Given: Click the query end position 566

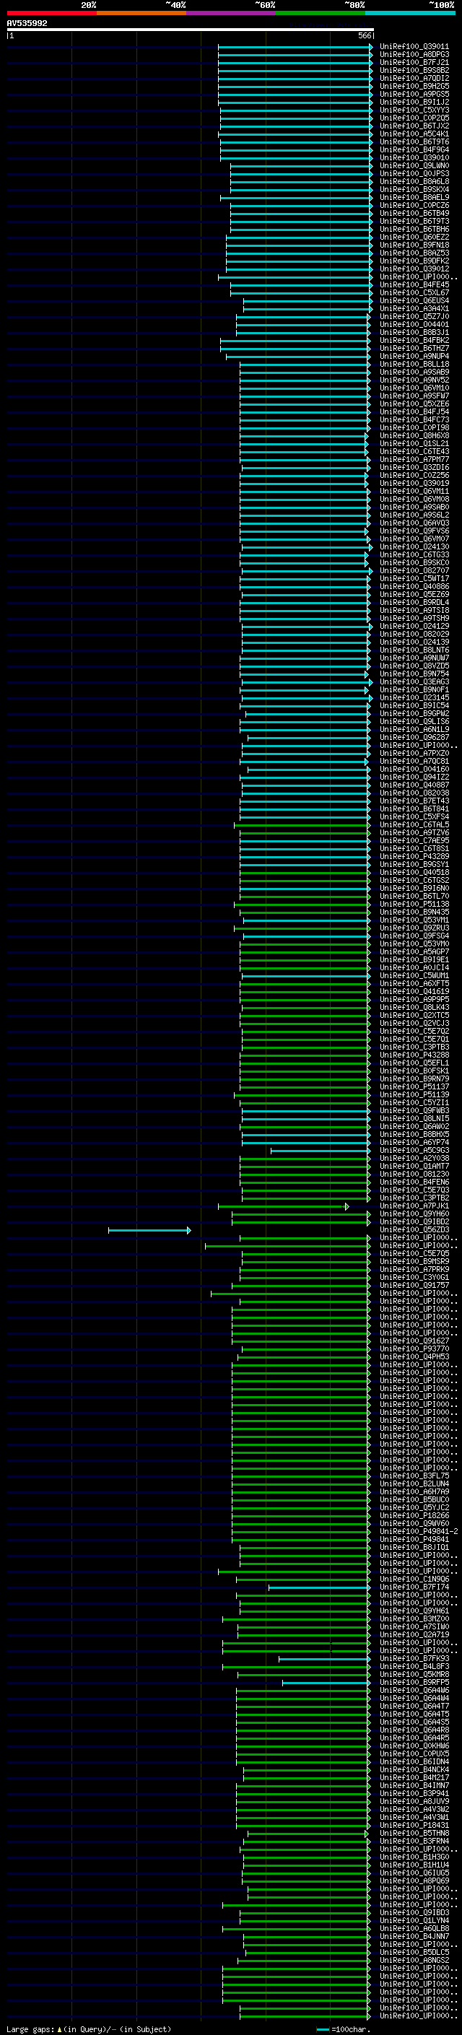Looking at the screenshot, I should [364, 35].
